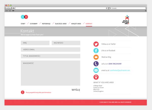Click the Imię input field

(35, 43)
